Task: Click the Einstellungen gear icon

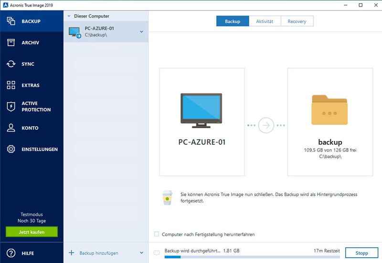Action: pos(11,149)
